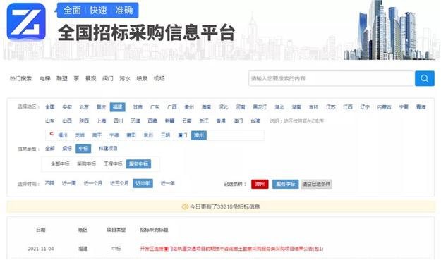Select region 黑龙江
The width and height of the screenshot is (441, 260).
(260, 107)
